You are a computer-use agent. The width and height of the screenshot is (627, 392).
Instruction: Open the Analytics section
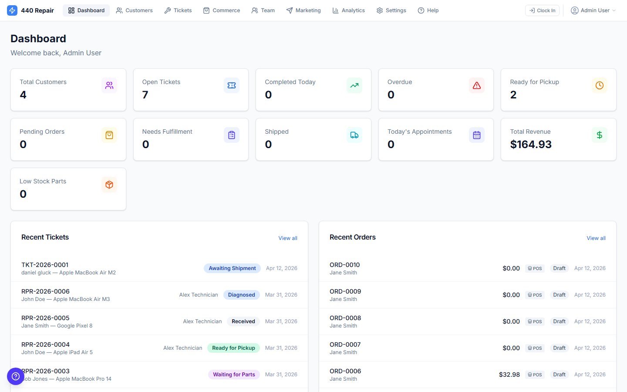point(348,10)
